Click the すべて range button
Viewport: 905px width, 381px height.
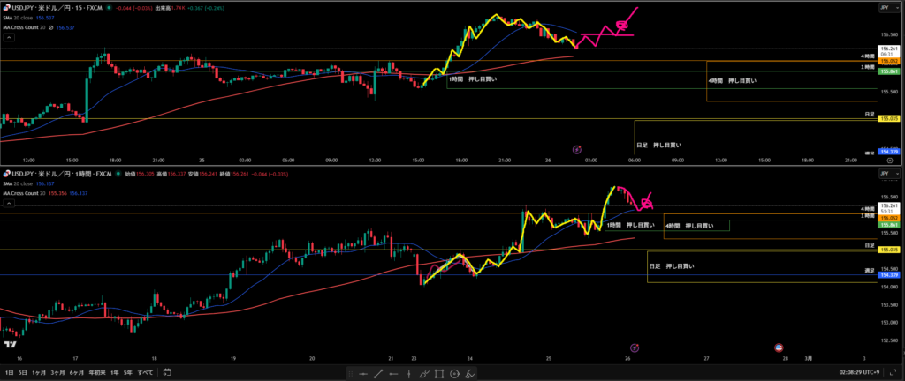point(145,374)
